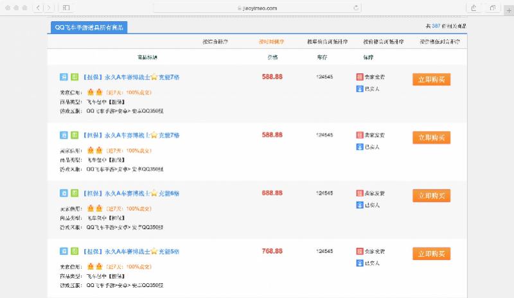
Task: Click the 价格 column header
Action: click(x=272, y=57)
